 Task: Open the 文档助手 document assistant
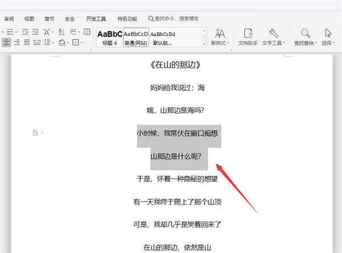pyautogui.click(x=248, y=37)
